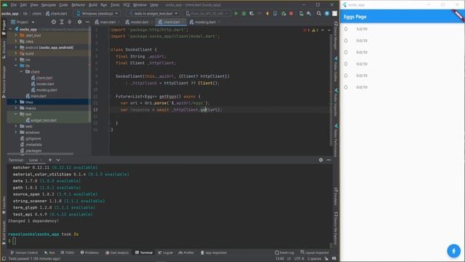Collapse the test folder
This screenshot has width=465, height=262.
coord(16,114)
